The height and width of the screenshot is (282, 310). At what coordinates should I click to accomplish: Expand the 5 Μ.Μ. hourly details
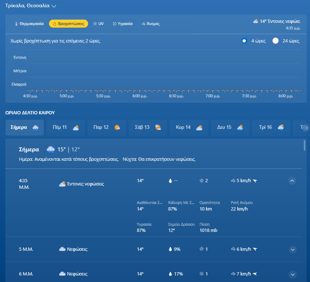(x=293, y=249)
